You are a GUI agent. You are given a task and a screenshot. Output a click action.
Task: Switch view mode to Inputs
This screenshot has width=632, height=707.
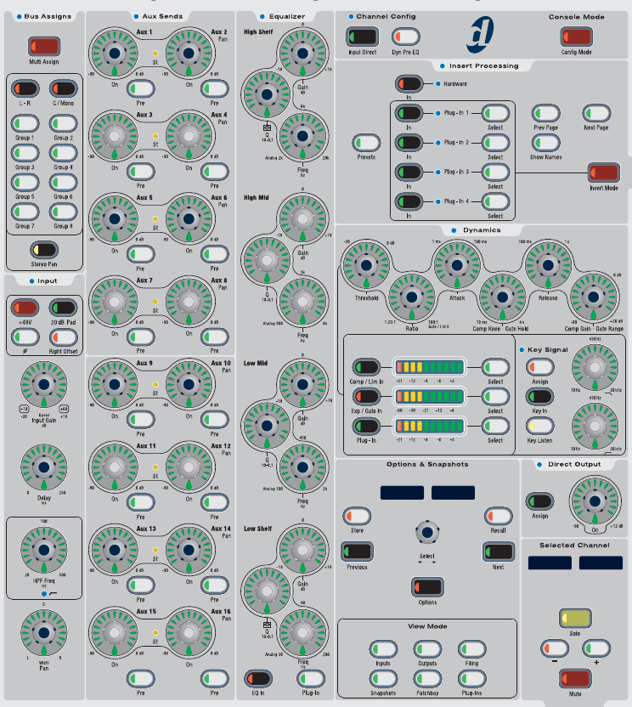pyautogui.click(x=383, y=649)
